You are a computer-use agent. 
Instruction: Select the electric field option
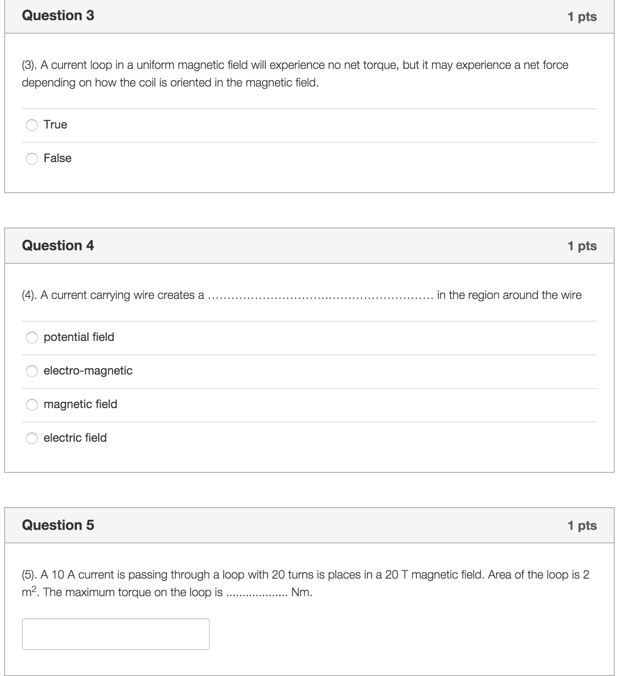click(32, 438)
